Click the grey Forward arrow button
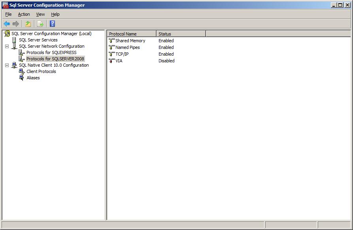The image size is (353, 230). pyautogui.click(x=16, y=24)
